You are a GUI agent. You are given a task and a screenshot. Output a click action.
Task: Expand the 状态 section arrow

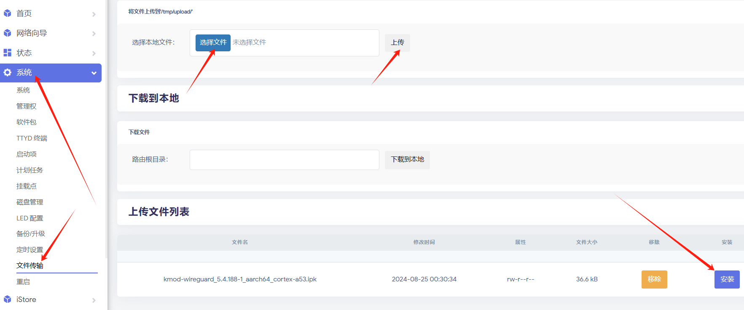coord(94,53)
